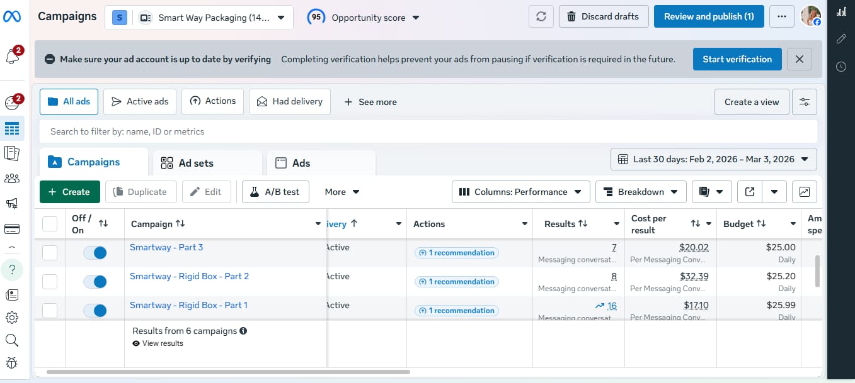
Task: Open Settings gear in sidebar
Action: [12, 318]
